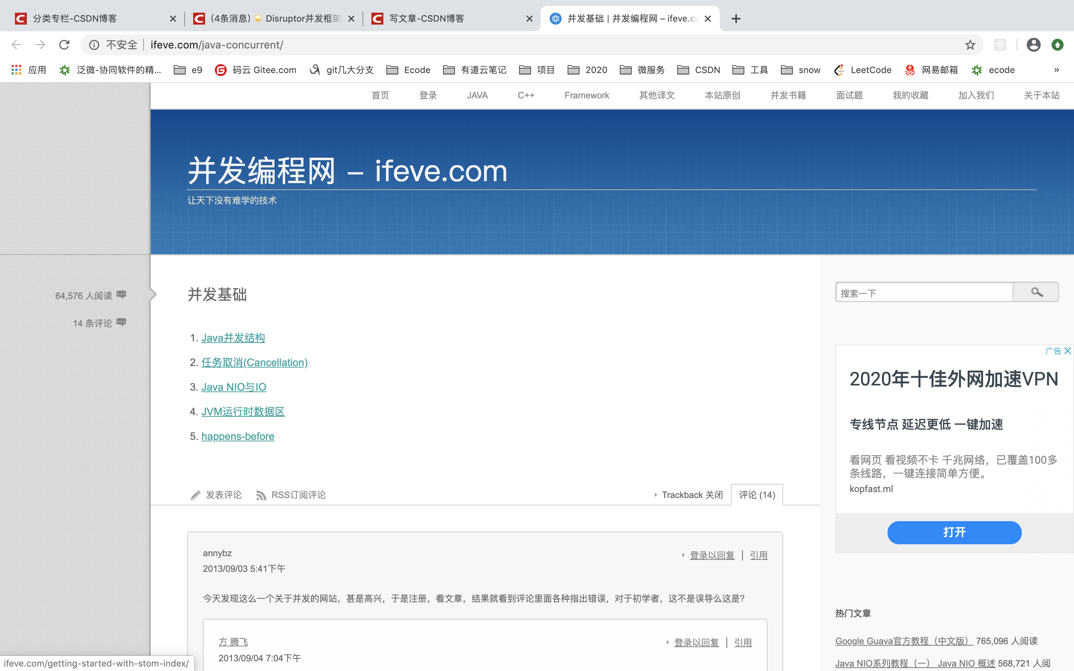This screenshot has width=1074, height=671.
Task: Open the 码云 Gitee.com bookmark
Action: tap(255, 70)
